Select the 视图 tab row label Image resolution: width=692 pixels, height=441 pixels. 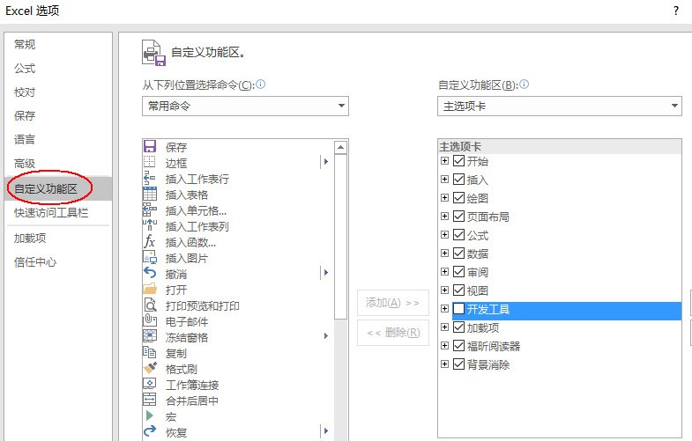478,290
